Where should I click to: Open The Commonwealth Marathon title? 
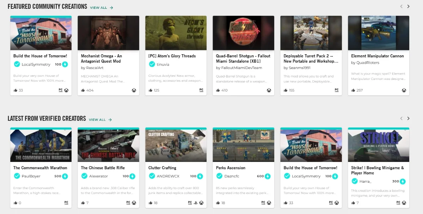[x=40, y=168]
